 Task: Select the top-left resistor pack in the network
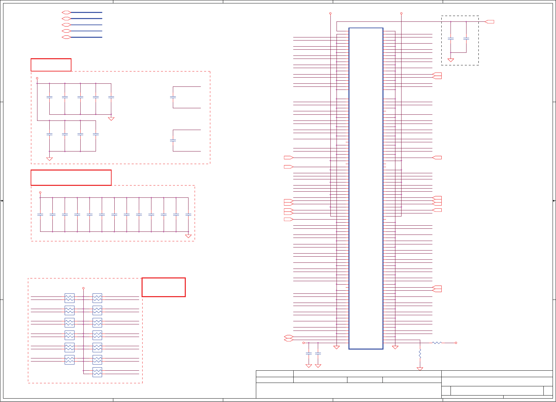click(69, 298)
